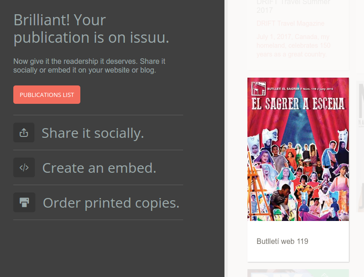This screenshot has height=277, width=364.
Task: Click the "Butlletí web 119" title
Action: 282,241
